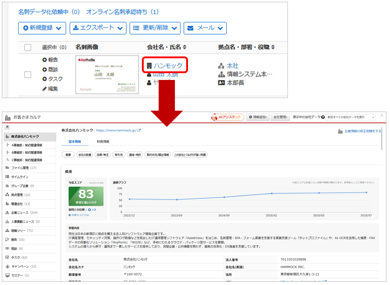This screenshot has width=390, height=285.
Task: Open the 表示中の会社データ combo box
Action: coord(351,117)
